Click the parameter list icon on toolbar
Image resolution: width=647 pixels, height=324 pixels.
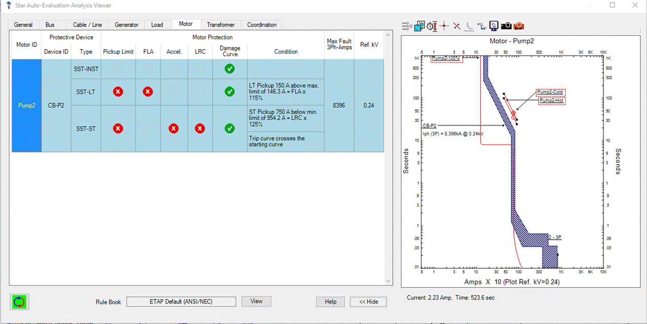point(405,26)
